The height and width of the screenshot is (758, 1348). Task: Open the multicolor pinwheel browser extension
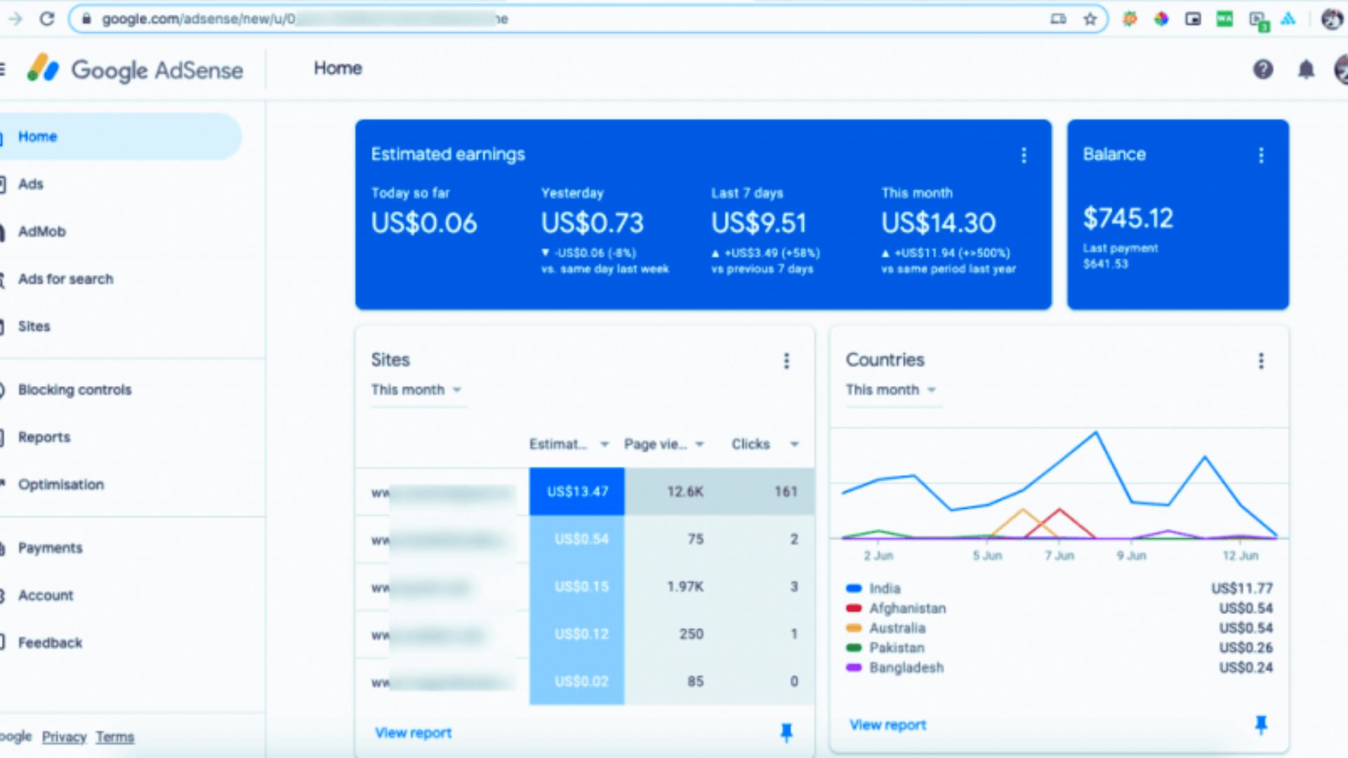[1161, 19]
